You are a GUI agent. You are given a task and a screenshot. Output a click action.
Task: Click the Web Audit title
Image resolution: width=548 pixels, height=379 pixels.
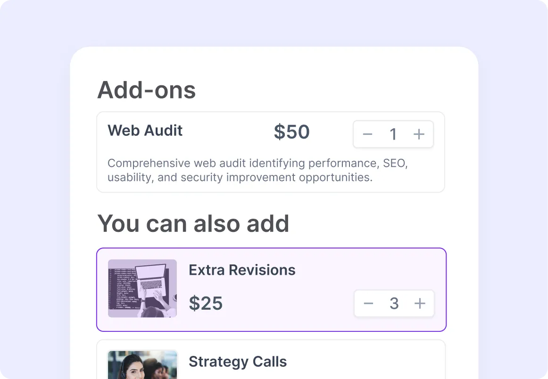145,131
